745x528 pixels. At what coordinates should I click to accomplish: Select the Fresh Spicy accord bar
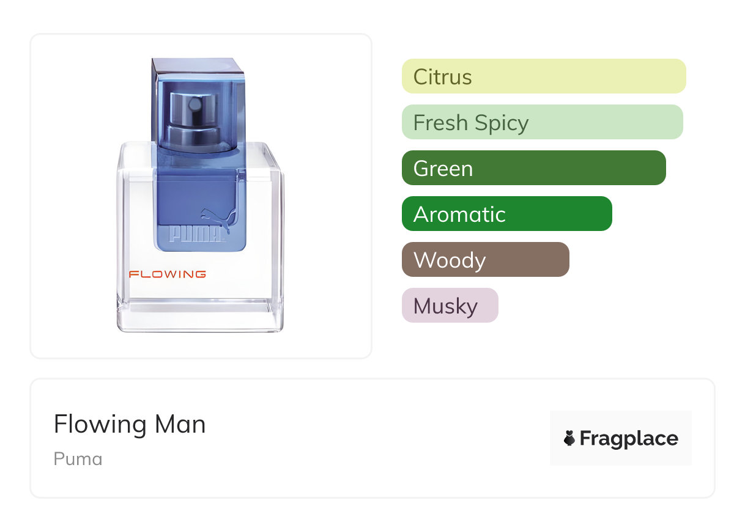tap(542, 122)
